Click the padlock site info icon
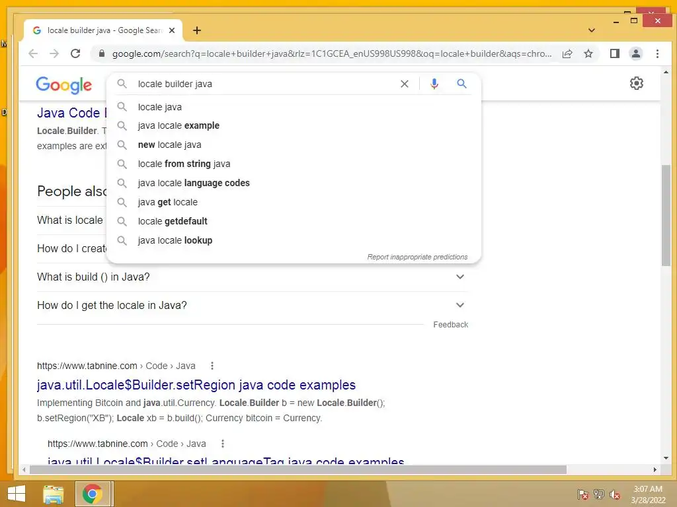The height and width of the screenshot is (507, 677). (x=102, y=53)
